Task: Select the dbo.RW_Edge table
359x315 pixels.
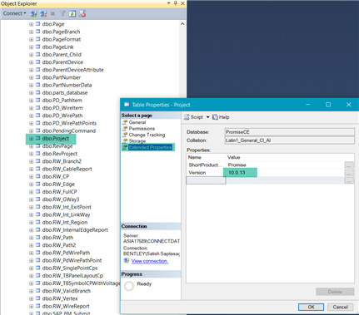Action: pyautogui.click(x=58, y=185)
